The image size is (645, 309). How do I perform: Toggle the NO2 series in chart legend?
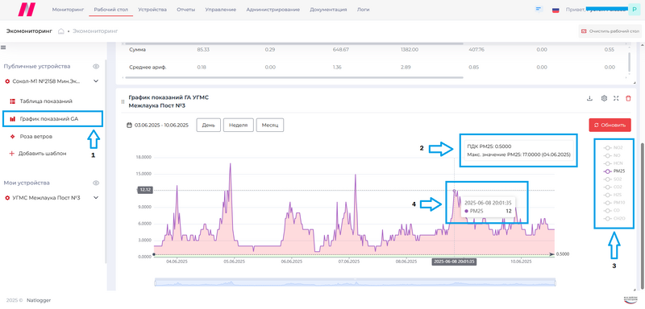[x=613, y=148]
